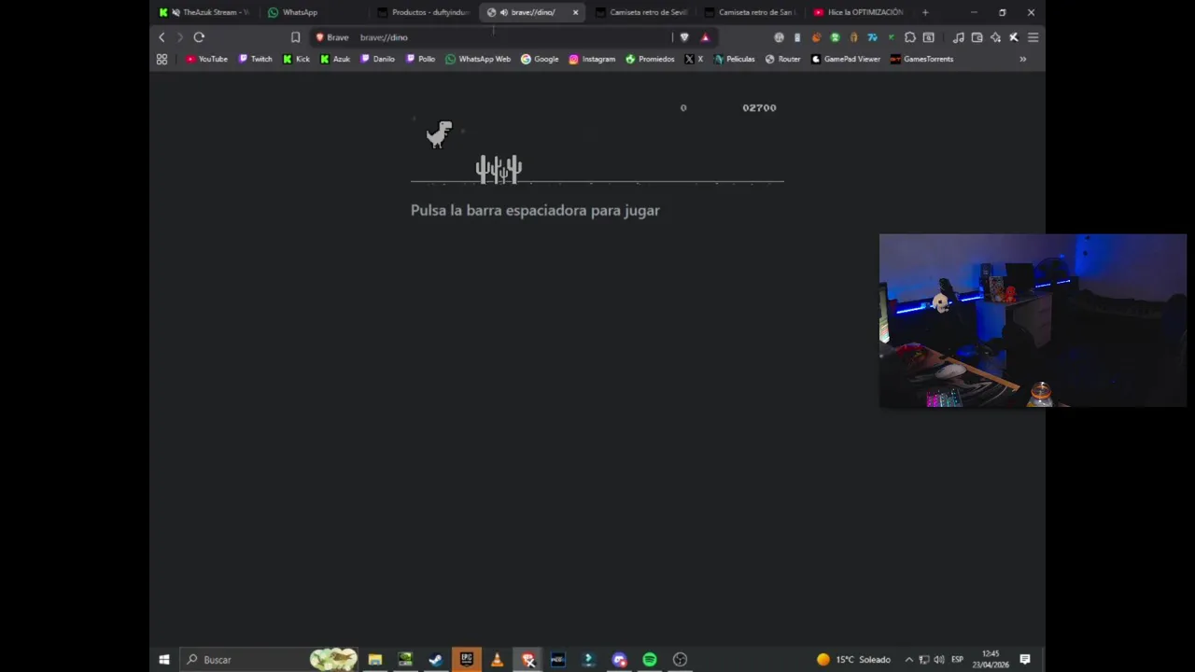Open the Instagram bookmark
1195x672 pixels.
click(x=592, y=59)
